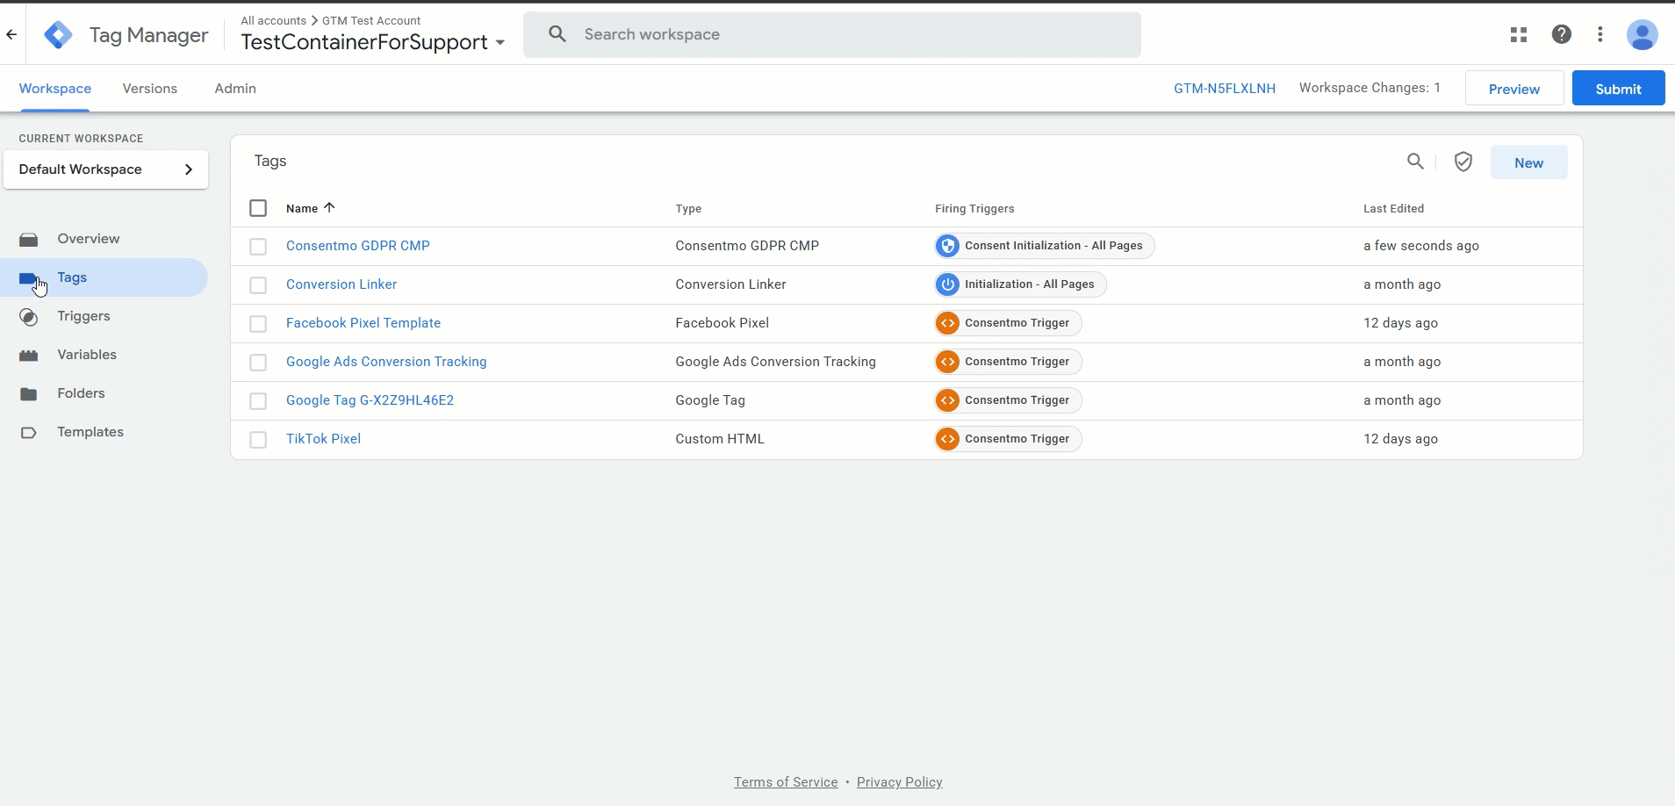Click the Name column sort arrow
1675x806 pixels.
click(x=329, y=208)
